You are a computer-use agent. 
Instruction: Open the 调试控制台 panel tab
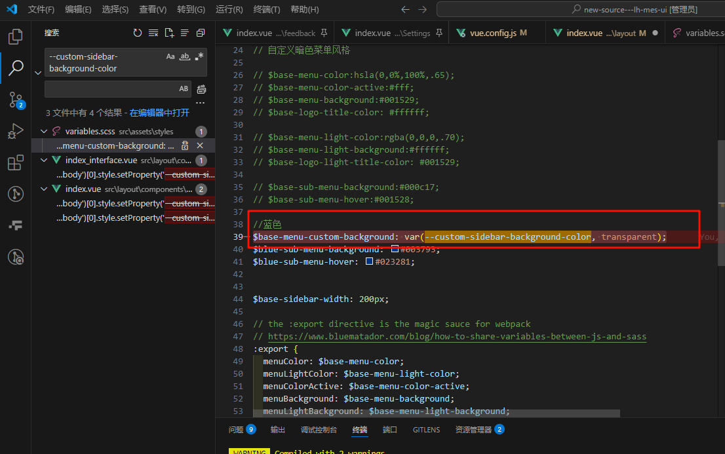pyautogui.click(x=319, y=430)
